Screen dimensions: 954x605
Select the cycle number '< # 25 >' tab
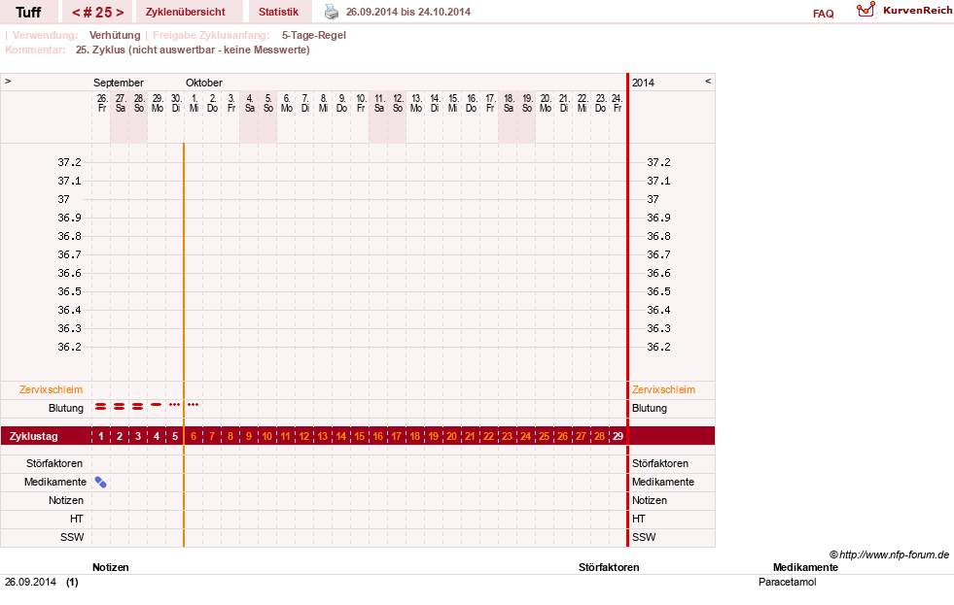click(x=97, y=13)
